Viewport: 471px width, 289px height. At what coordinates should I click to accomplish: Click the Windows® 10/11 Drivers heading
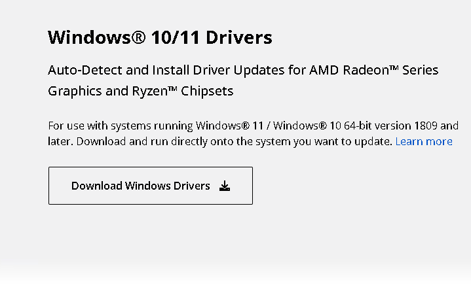(160, 37)
